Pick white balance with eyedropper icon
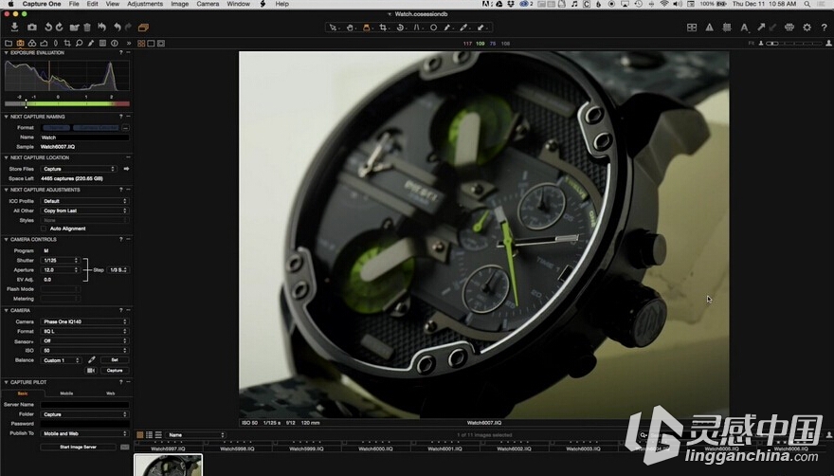The width and height of the screenshot is (834, 476). pos(92,360)
